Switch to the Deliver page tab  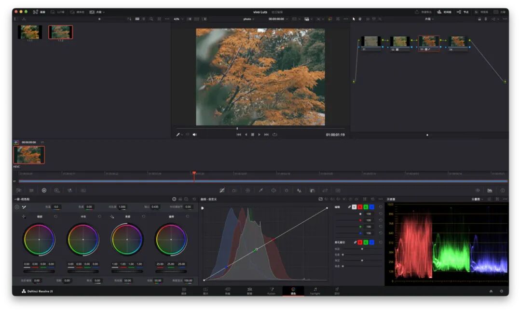pyautogui.click(x=337, y=291)
